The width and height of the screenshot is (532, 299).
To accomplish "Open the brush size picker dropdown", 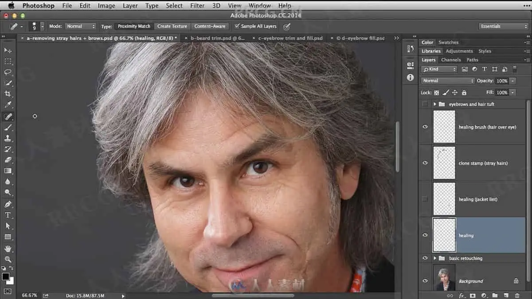I will 43,27.
